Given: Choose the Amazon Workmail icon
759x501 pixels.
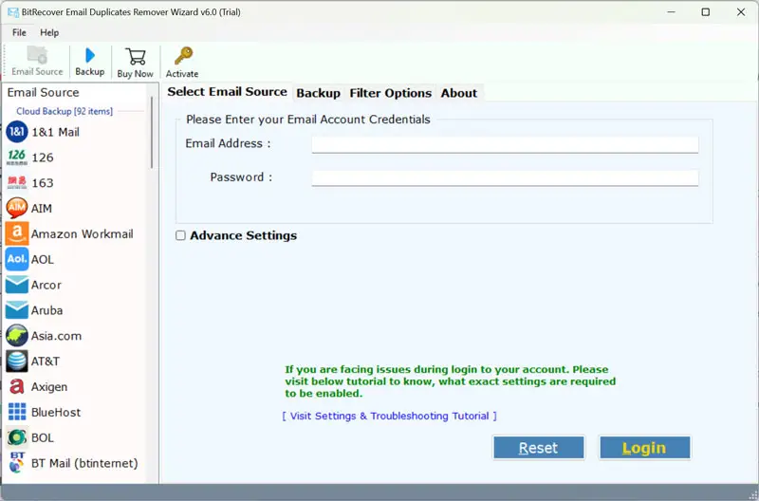Looking at the screenshot, I should click(17, 233).
